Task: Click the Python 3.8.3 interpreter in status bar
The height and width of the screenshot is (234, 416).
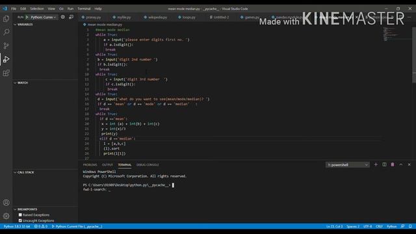Action: coord(17,226)
